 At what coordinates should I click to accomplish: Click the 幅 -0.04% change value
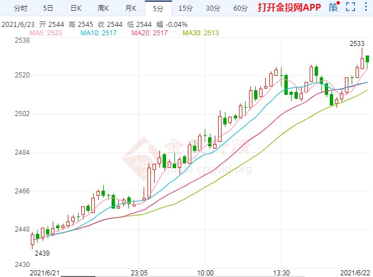tap(172, 25)
